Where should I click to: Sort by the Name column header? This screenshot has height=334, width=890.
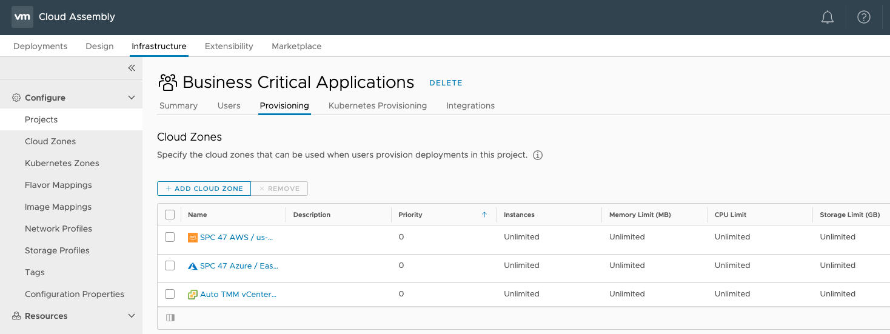click(197, 215)
